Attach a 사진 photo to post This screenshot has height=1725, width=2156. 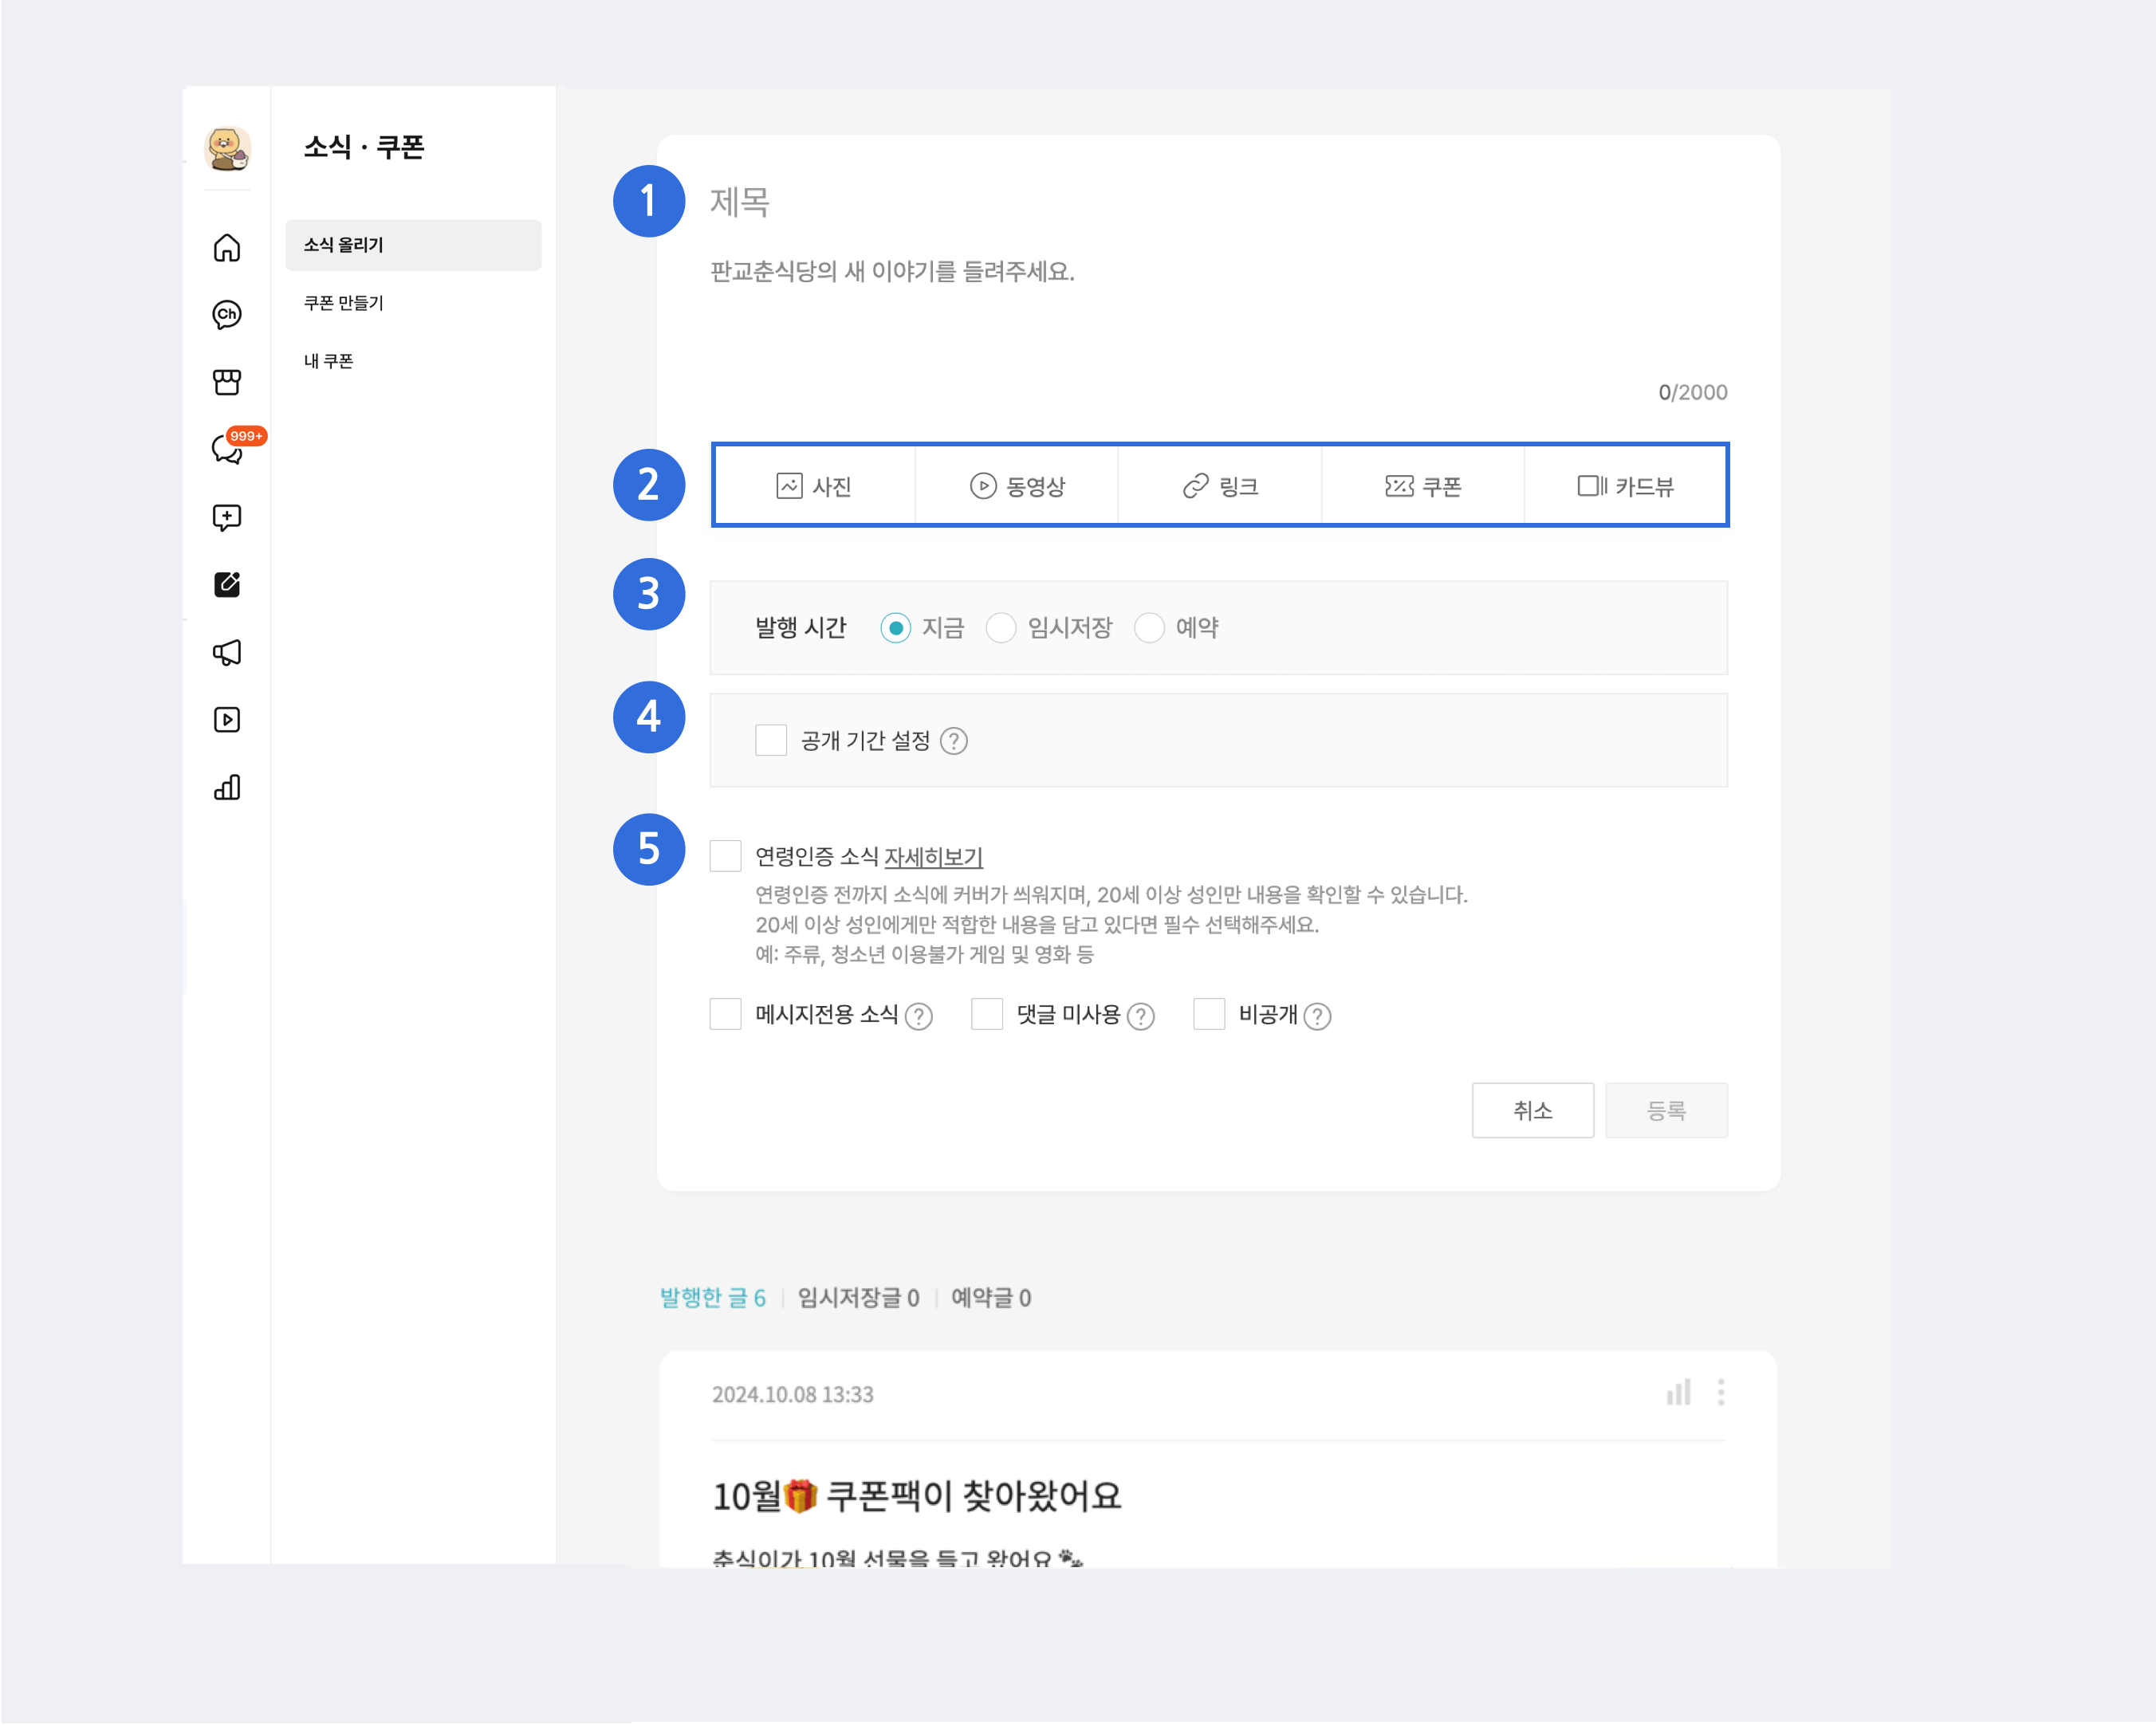coord(814,486)
